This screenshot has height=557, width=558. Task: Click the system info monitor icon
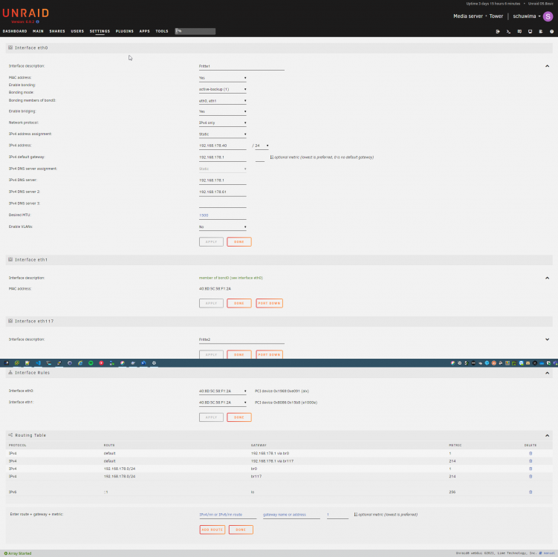530,31
